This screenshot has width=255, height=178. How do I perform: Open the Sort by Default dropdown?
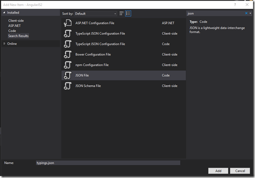pyautogui.click(x=95, y=14)
